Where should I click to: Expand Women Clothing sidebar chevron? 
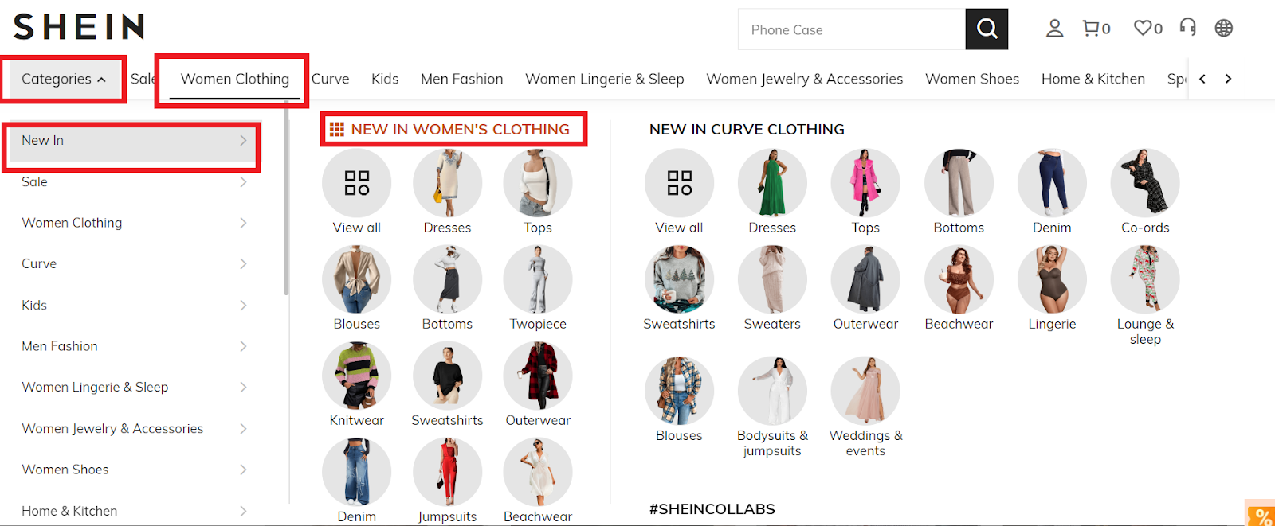[x=243, y=223]
